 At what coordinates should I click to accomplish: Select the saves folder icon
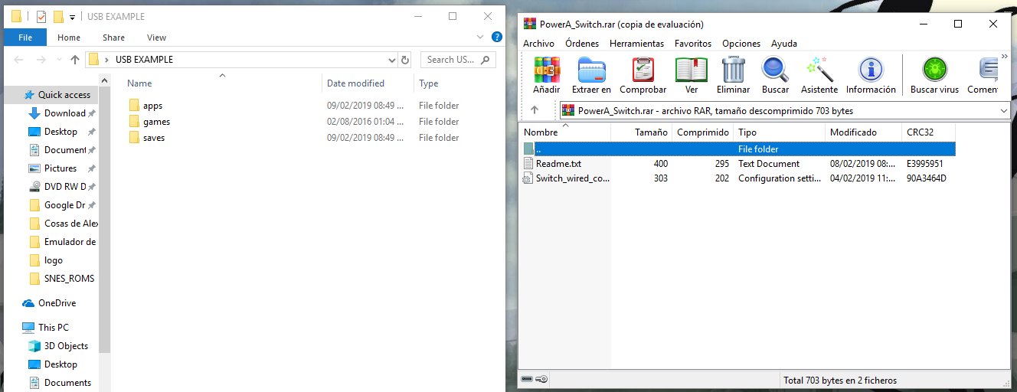pos(134,138)
